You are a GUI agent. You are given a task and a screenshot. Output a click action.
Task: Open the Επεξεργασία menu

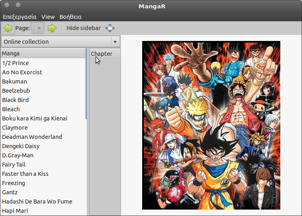click(x=20, y=17)
